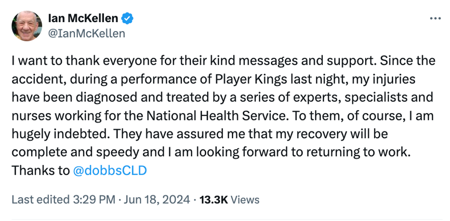Visit the @IanMcKellen handle
The height and width of the screenshot is (221, 450).
(86, 34)
